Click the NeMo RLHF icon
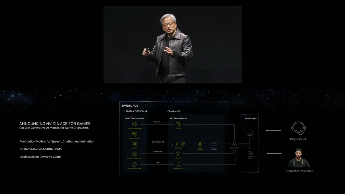Screen dimensions: 345x194 click(x=134, y=144)
